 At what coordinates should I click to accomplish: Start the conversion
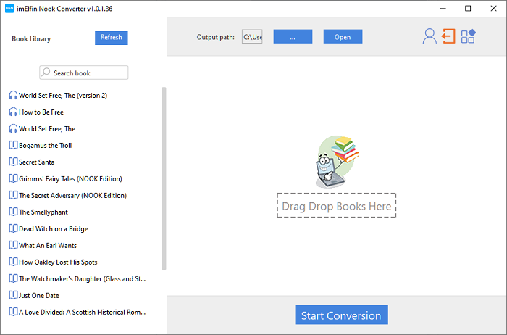pos(341,315)
